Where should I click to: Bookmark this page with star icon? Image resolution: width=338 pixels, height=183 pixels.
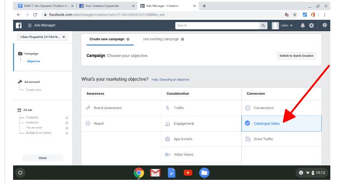(x=295, y=14)
